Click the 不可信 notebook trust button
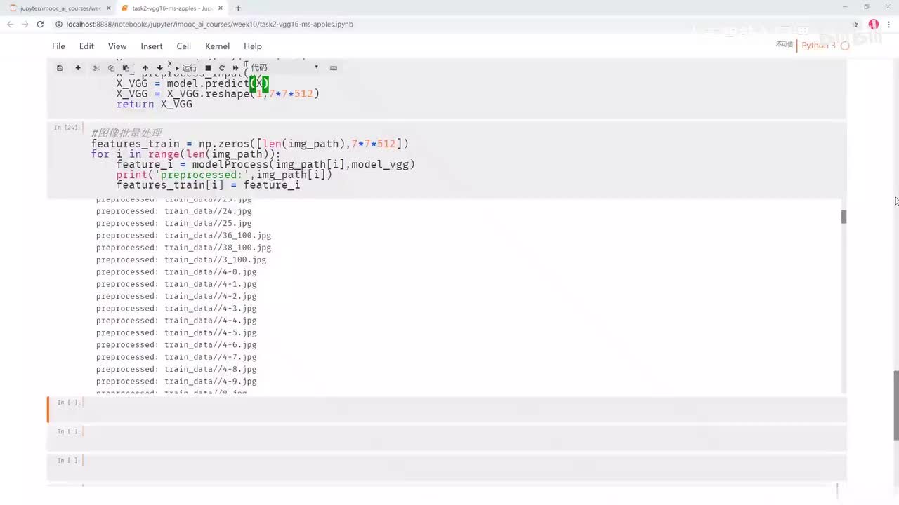Viewport: 899px width, 505px height. 785,45
